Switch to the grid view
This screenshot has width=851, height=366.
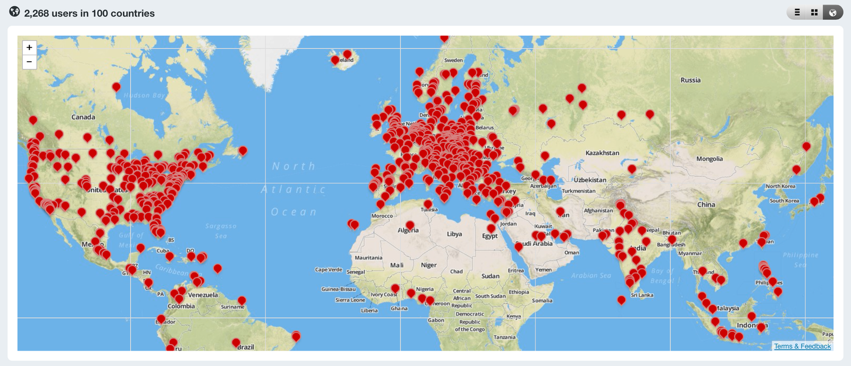tap(814, 12)
